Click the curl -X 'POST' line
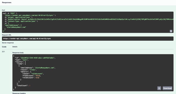176x94 pixels. point(10,13)
